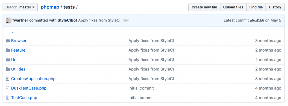Open the phpmap breadcrumb link
288x106 pixels.
pyautogui.click(x=50, y=7)
